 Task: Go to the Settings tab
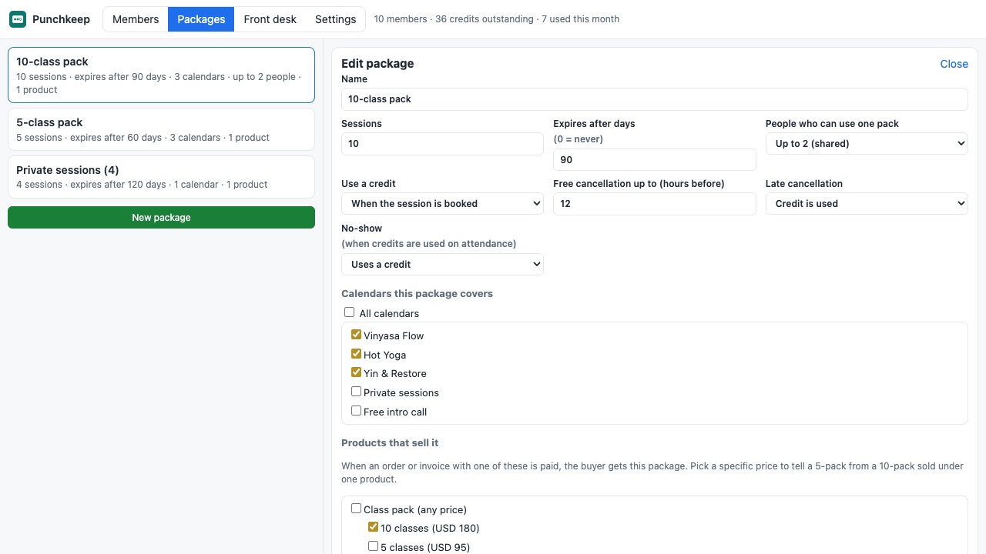click(x=335, y=19)
